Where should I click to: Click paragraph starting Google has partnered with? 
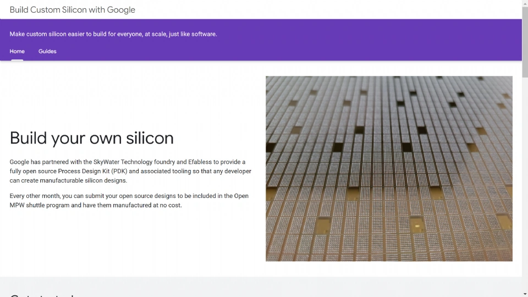pos(130,171)
